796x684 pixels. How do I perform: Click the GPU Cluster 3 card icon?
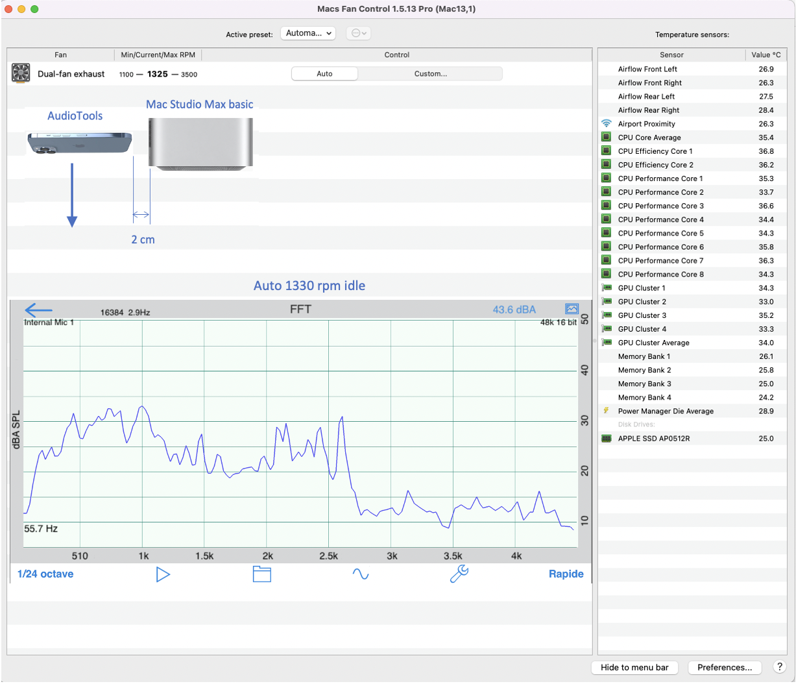click(607, 315)
